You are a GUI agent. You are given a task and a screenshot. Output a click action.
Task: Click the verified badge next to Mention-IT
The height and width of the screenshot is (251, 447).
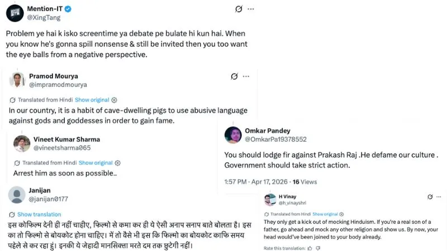pyautogui.click(x=68, y=9)
